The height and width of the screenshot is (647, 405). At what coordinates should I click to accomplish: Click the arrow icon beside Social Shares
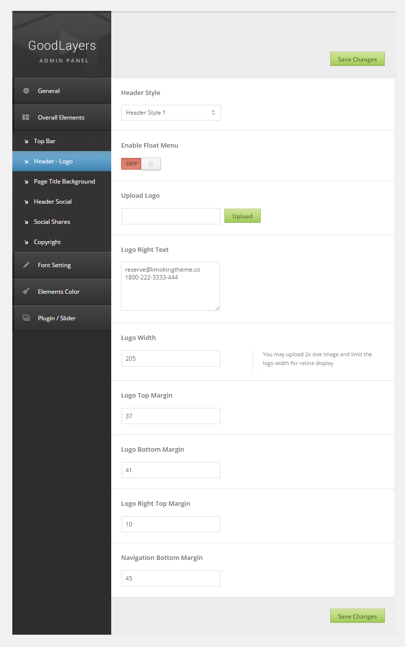point(26,222)
